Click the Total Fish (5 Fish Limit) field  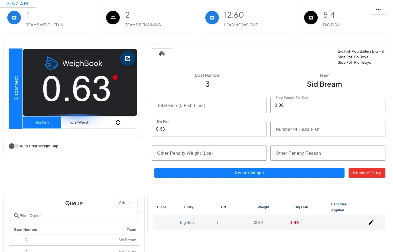point(209,105)
